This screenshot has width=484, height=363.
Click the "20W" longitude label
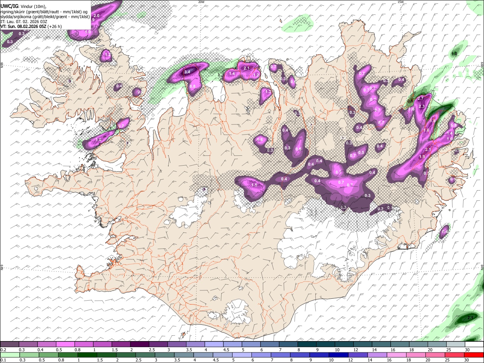pos(201,2)
